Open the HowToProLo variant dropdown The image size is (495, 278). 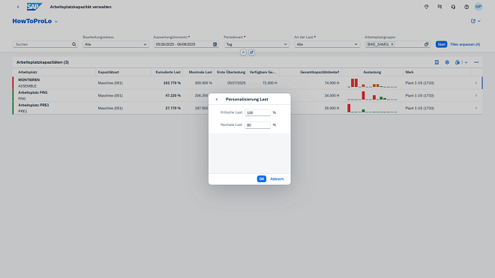[x=56, y=22]
